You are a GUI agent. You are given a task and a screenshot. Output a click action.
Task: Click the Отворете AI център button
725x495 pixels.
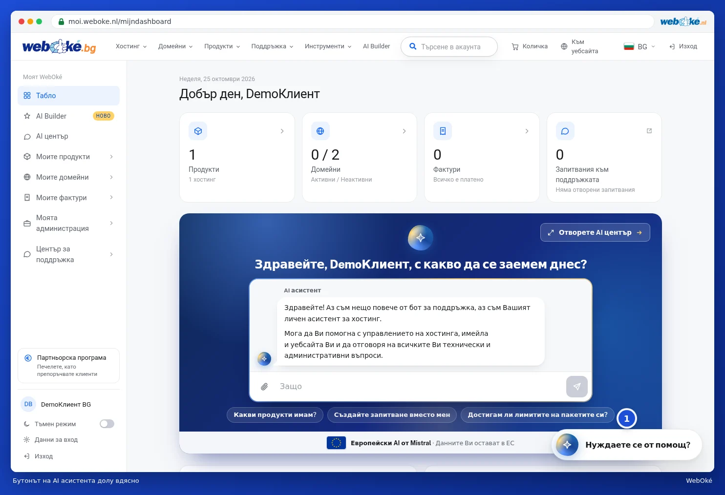click(595, 232)
